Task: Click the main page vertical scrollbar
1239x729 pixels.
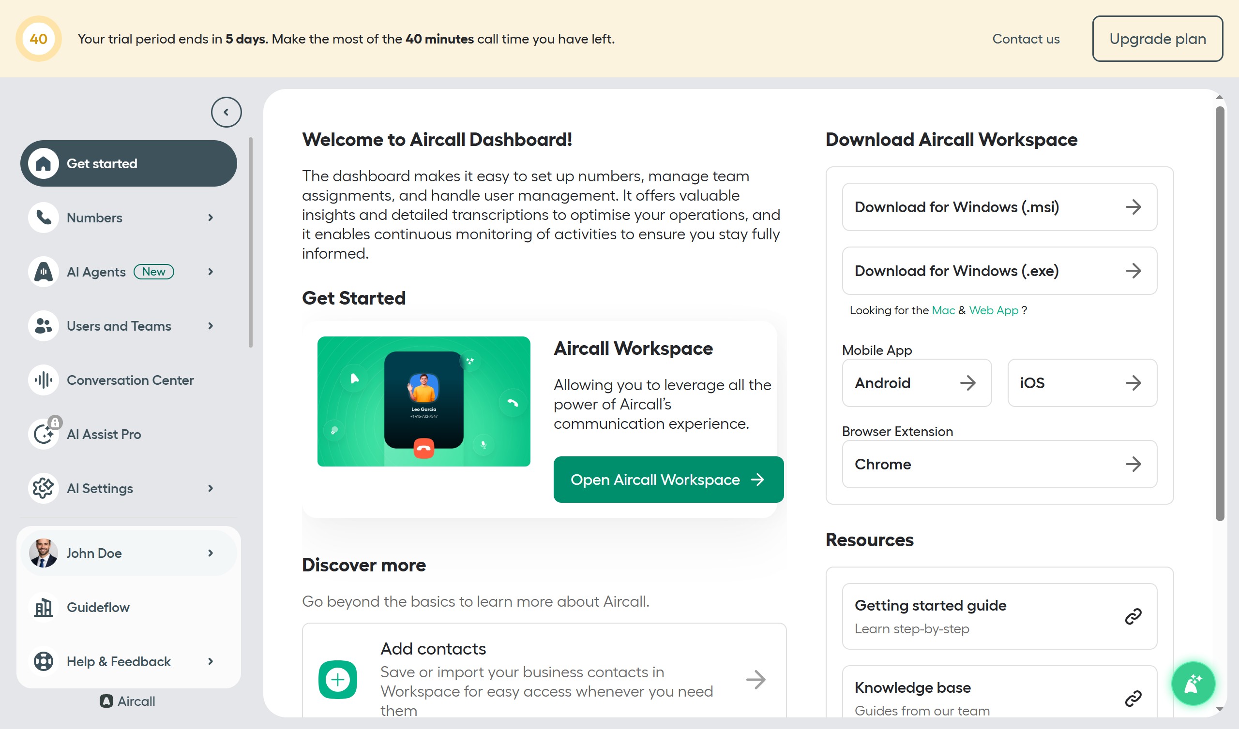Action: pos(1220,313)
